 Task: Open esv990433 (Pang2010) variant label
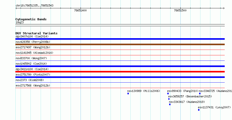[183, 91]
